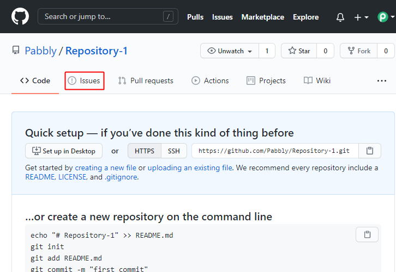The height and width of the screenshot is (272, 396).
Task: Click the Code tab angle brackets icon
Action: (x=25, y=81)
